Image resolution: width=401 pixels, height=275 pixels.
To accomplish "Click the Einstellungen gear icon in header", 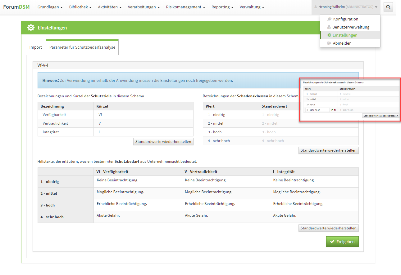I will pos(31,28).
